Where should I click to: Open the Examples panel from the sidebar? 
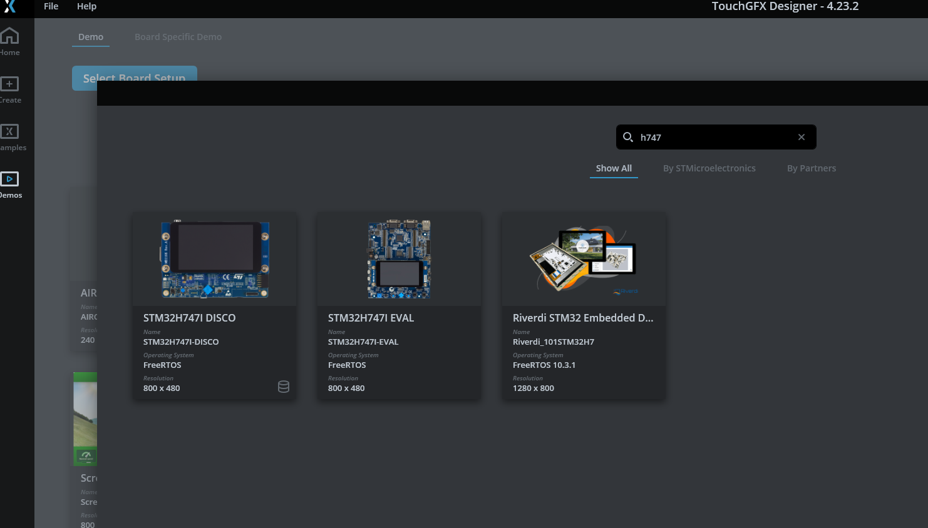pyautogui.click(x=10, y=136)
